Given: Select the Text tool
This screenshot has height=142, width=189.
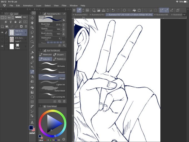Looking at the screenshot, I should point(32,123).
